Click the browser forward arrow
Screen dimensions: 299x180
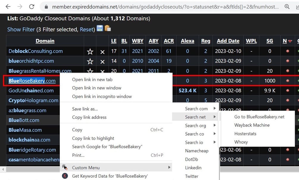coord(20,7)
